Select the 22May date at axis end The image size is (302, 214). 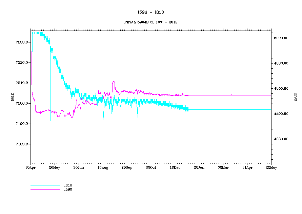[271, 168]
